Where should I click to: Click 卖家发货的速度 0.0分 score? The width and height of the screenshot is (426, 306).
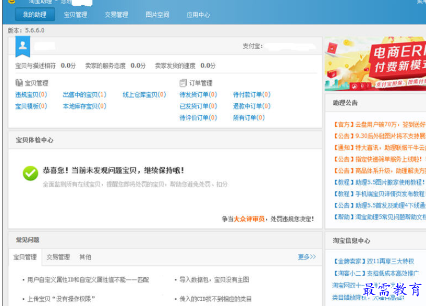tap(185, 66)
